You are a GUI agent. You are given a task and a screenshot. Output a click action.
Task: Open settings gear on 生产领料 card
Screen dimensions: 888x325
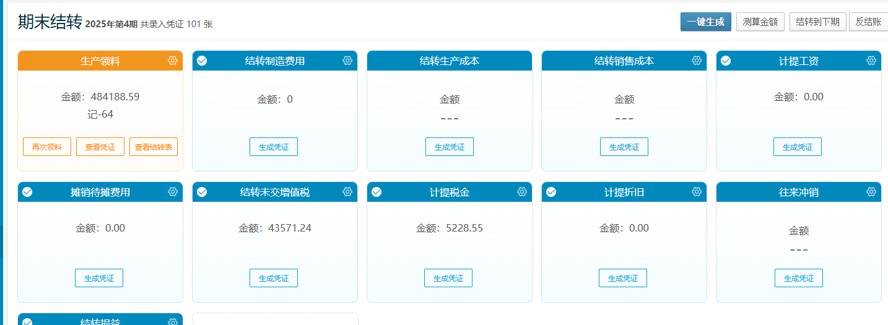[173, 61]
